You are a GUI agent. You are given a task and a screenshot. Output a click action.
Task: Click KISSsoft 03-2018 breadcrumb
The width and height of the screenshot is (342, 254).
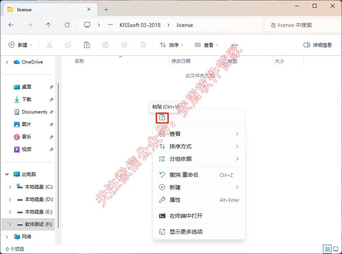point(140,25)
